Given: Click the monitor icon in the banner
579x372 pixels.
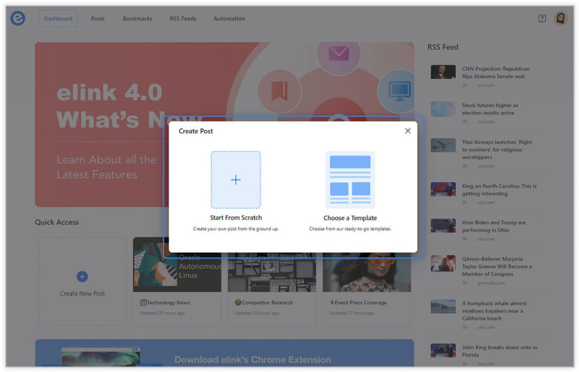Looking at the screenshot, I should tap(400, 91).
